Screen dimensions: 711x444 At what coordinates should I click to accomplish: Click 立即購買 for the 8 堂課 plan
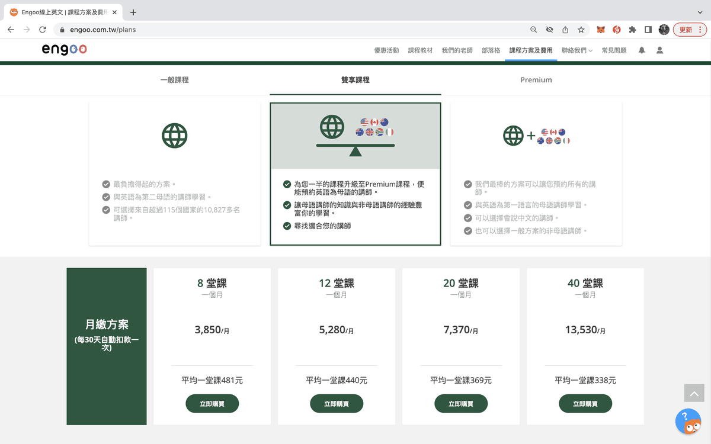[x=212, y=404]
